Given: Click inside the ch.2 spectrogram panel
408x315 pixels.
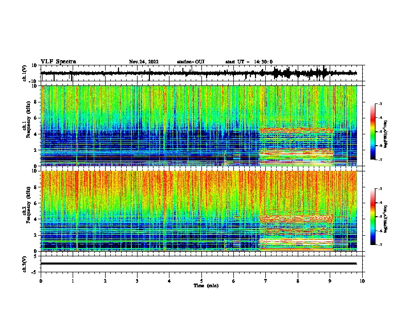Looking at the screenshot, I should (199, 211).
